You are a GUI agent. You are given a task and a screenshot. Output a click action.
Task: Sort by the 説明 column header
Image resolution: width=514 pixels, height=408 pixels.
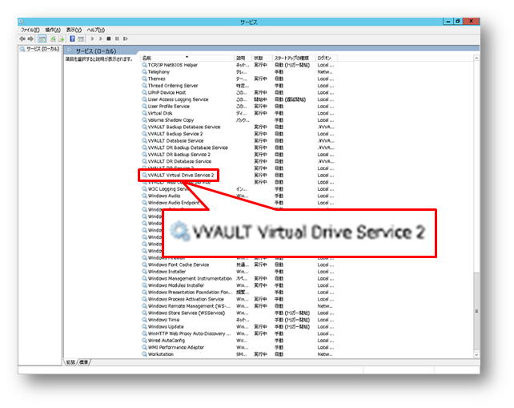243,58
